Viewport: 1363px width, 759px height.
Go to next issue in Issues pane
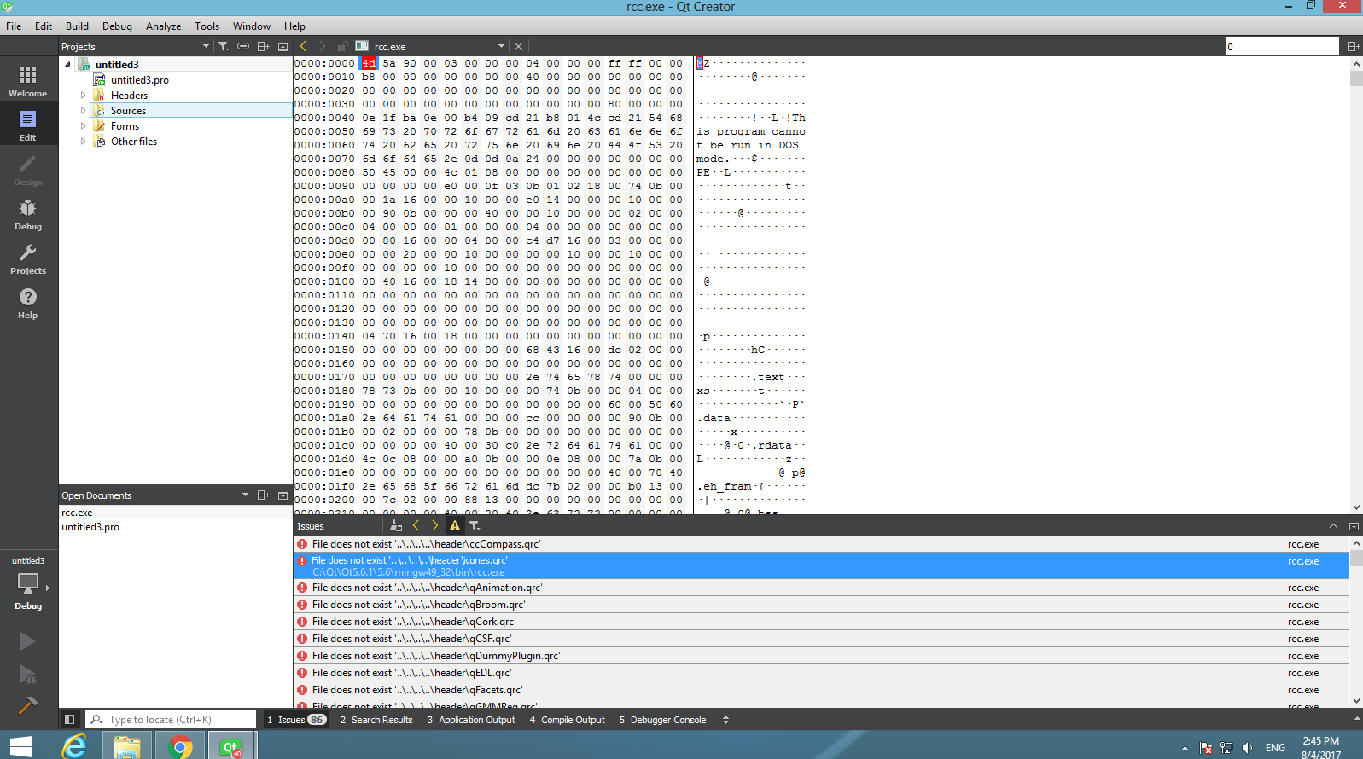point(434,525)
